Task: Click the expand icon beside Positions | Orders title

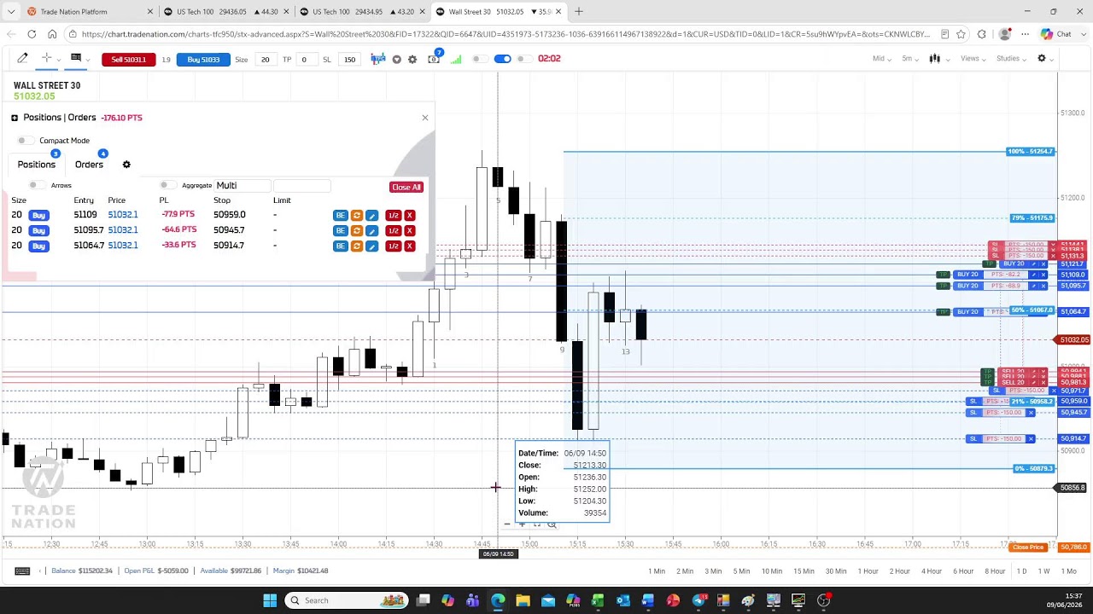Action: [15, 118]
